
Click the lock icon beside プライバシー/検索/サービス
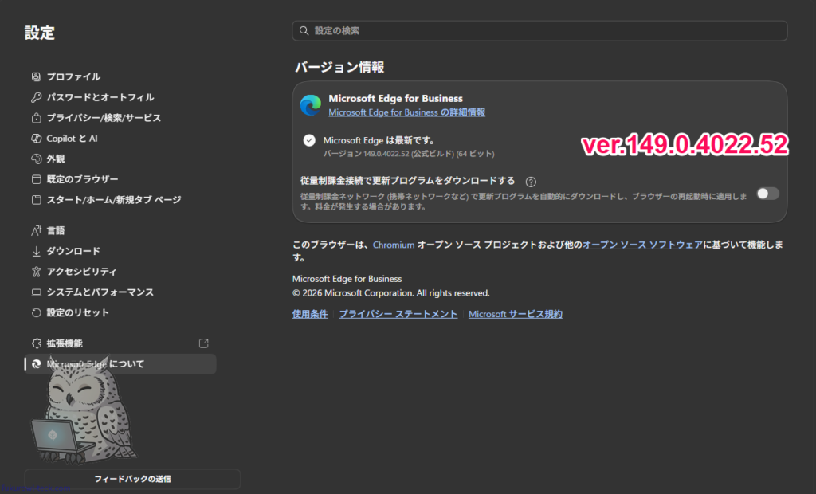click(36, 118)
